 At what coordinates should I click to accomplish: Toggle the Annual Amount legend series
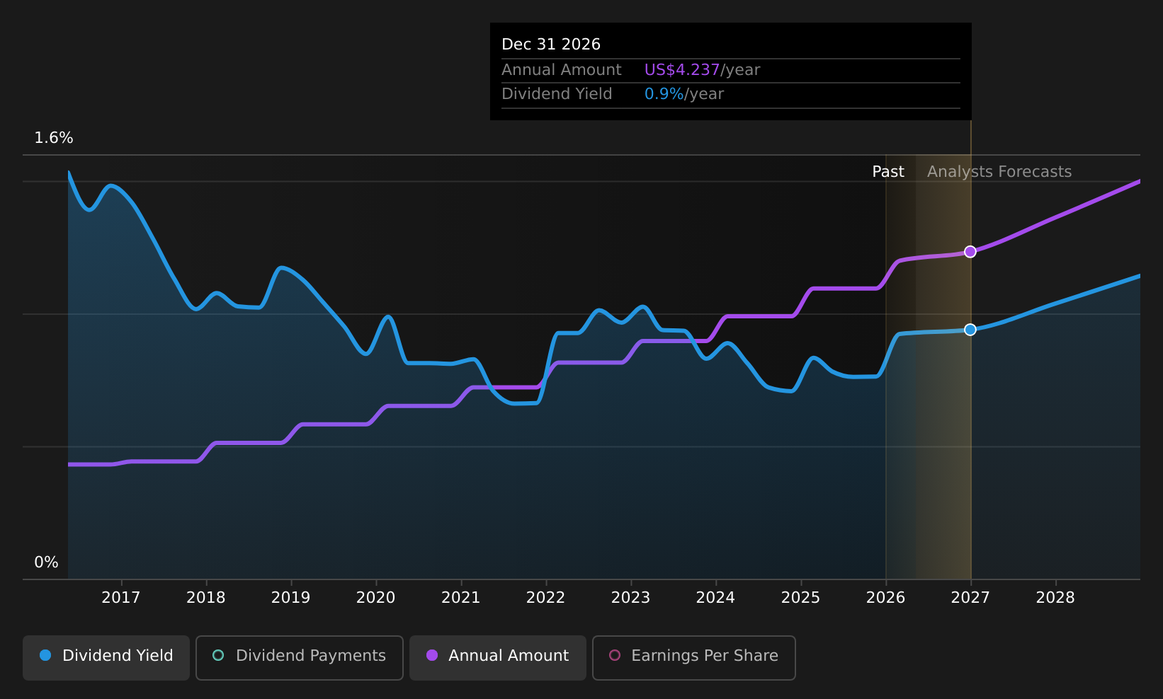point(497,657)
